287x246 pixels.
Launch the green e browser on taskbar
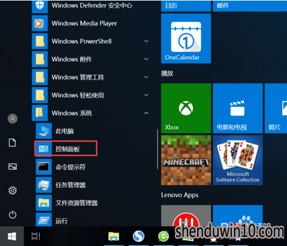point(163,236)
